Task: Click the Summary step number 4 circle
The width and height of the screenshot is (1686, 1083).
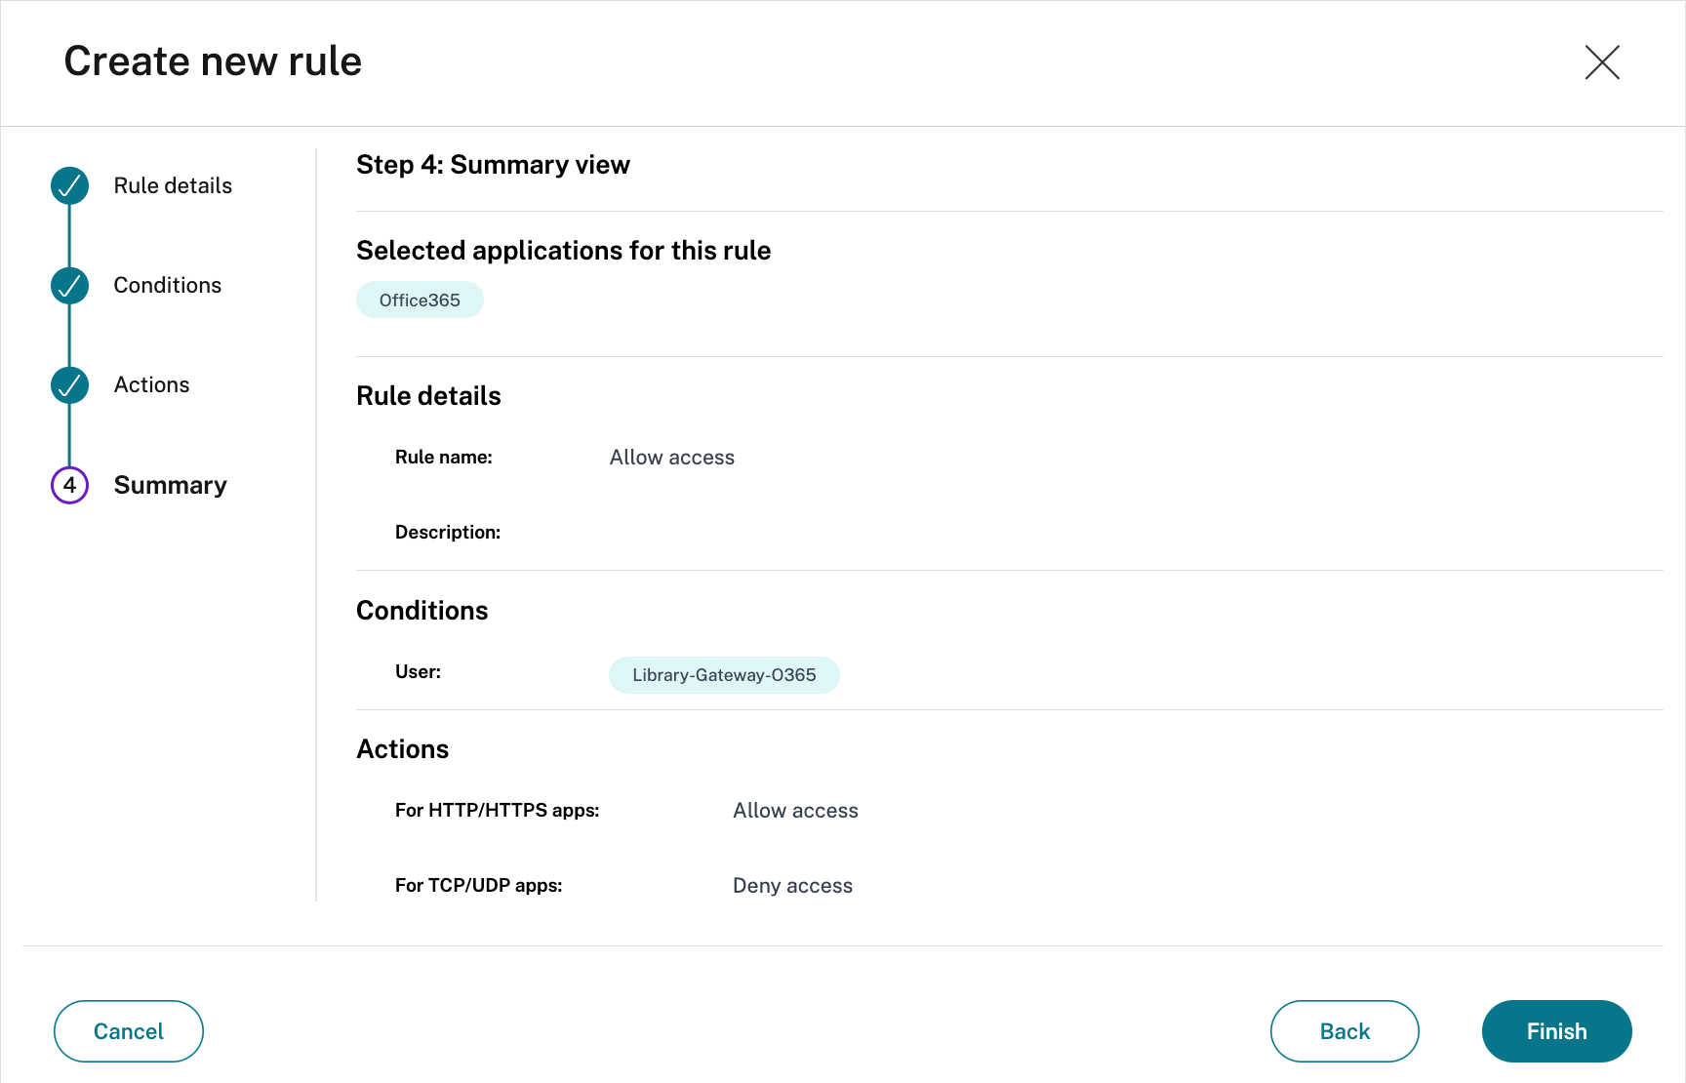Action: click(69, 485)
